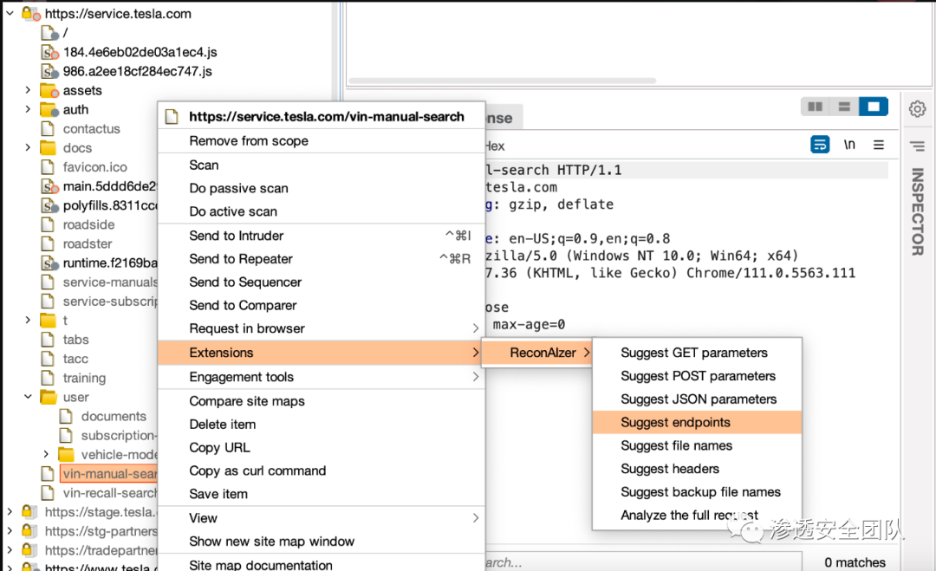
Task: Expand the "t" folder node
Action: pyautogui.click(x=28, y=320)
